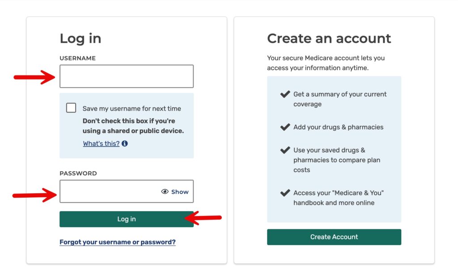The height and width of the screenshot is (278, 458).
Task: Click checkmark beside Get a summary of coverage
Action: coord(285,94)
